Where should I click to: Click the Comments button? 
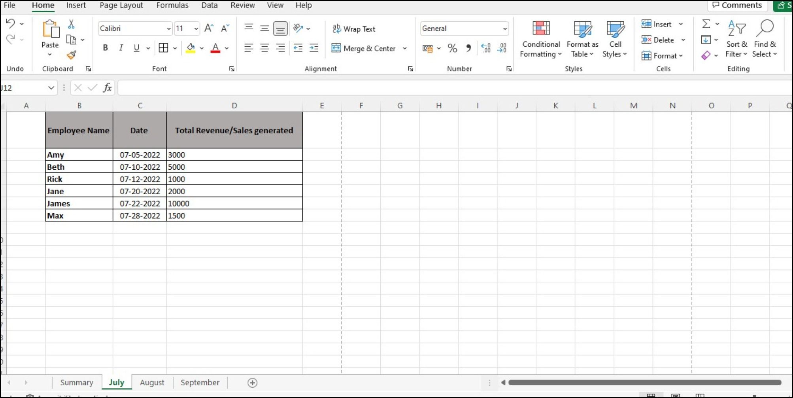[x=737, y=6]
